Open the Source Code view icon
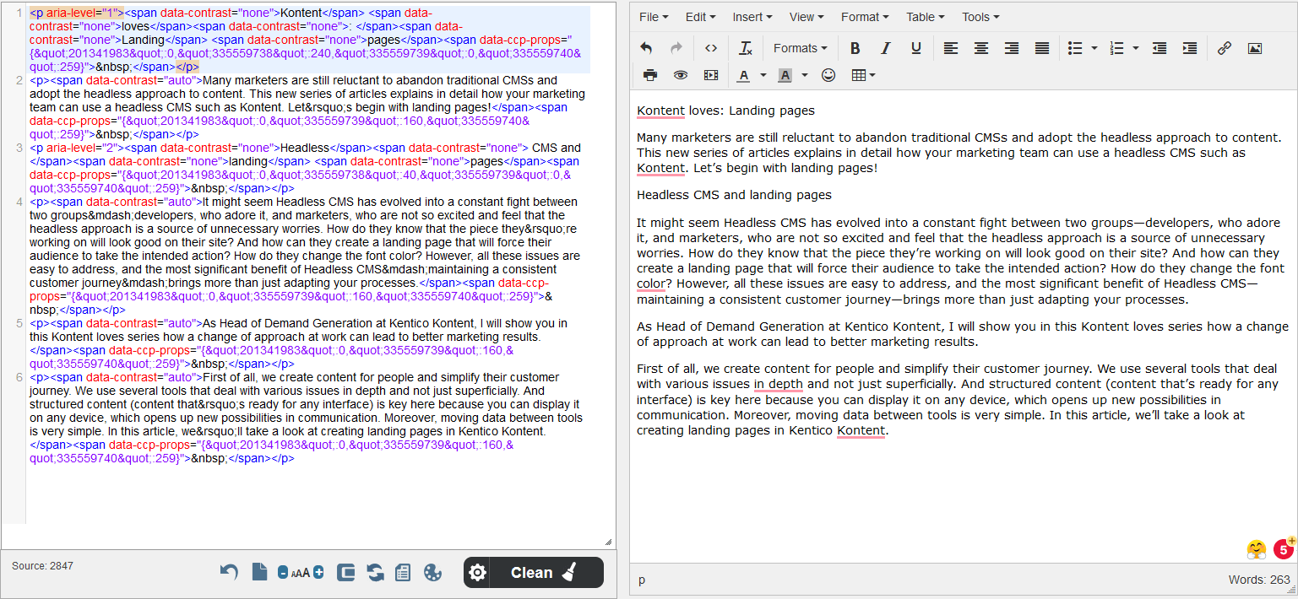This screenshot has height=599, width=1298. tap(711, 48)
